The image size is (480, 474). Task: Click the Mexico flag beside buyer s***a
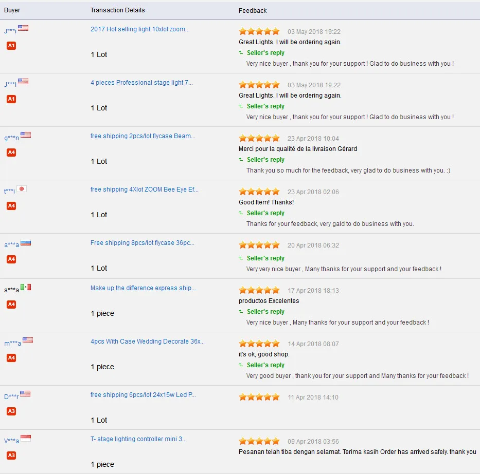[26, 287]
